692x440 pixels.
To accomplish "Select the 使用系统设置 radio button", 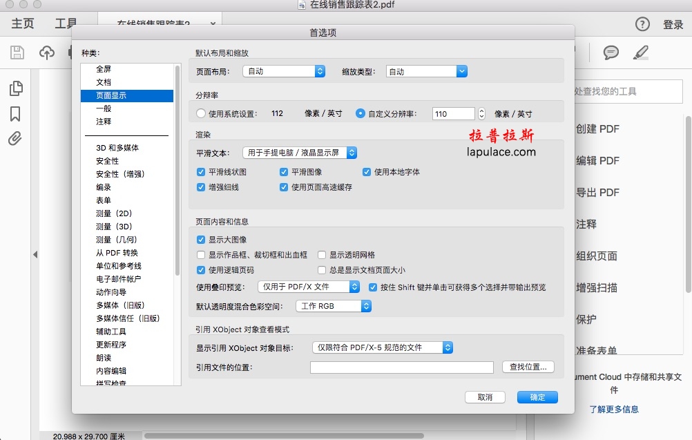I will [x=201, y=114].
